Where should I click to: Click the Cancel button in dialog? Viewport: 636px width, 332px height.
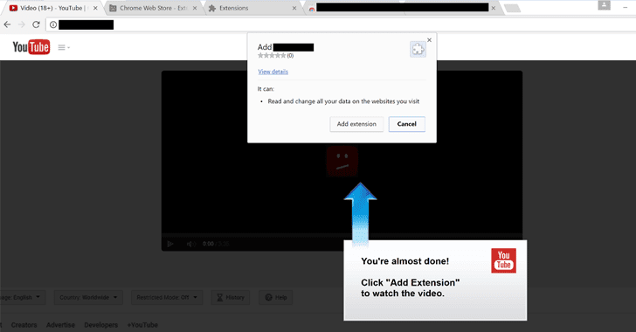(x=407, y=124)
